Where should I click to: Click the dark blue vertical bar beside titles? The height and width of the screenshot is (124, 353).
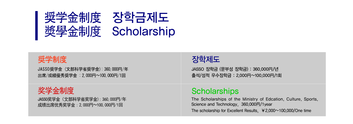37,25
